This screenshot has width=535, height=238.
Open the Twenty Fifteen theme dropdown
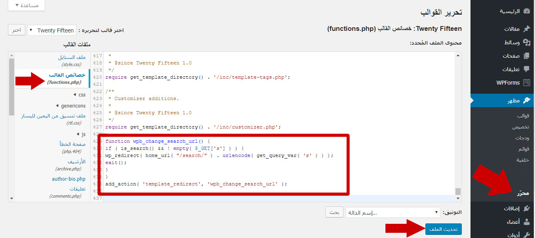[x=52, y=30]
